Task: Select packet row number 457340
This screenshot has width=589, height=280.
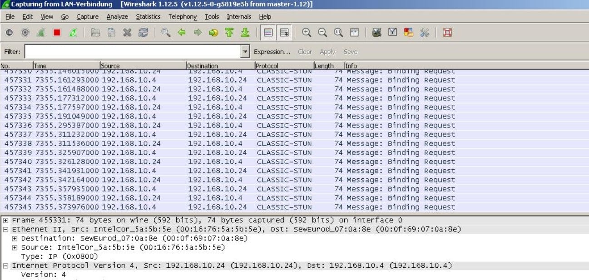Action: [294, 162]
